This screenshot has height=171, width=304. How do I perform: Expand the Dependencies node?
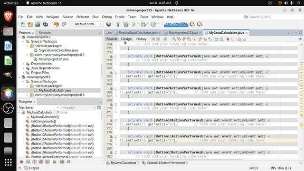[23, 64]
